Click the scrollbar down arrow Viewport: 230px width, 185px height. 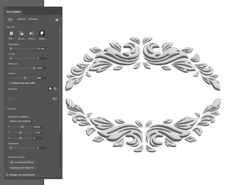pos(60,169)
